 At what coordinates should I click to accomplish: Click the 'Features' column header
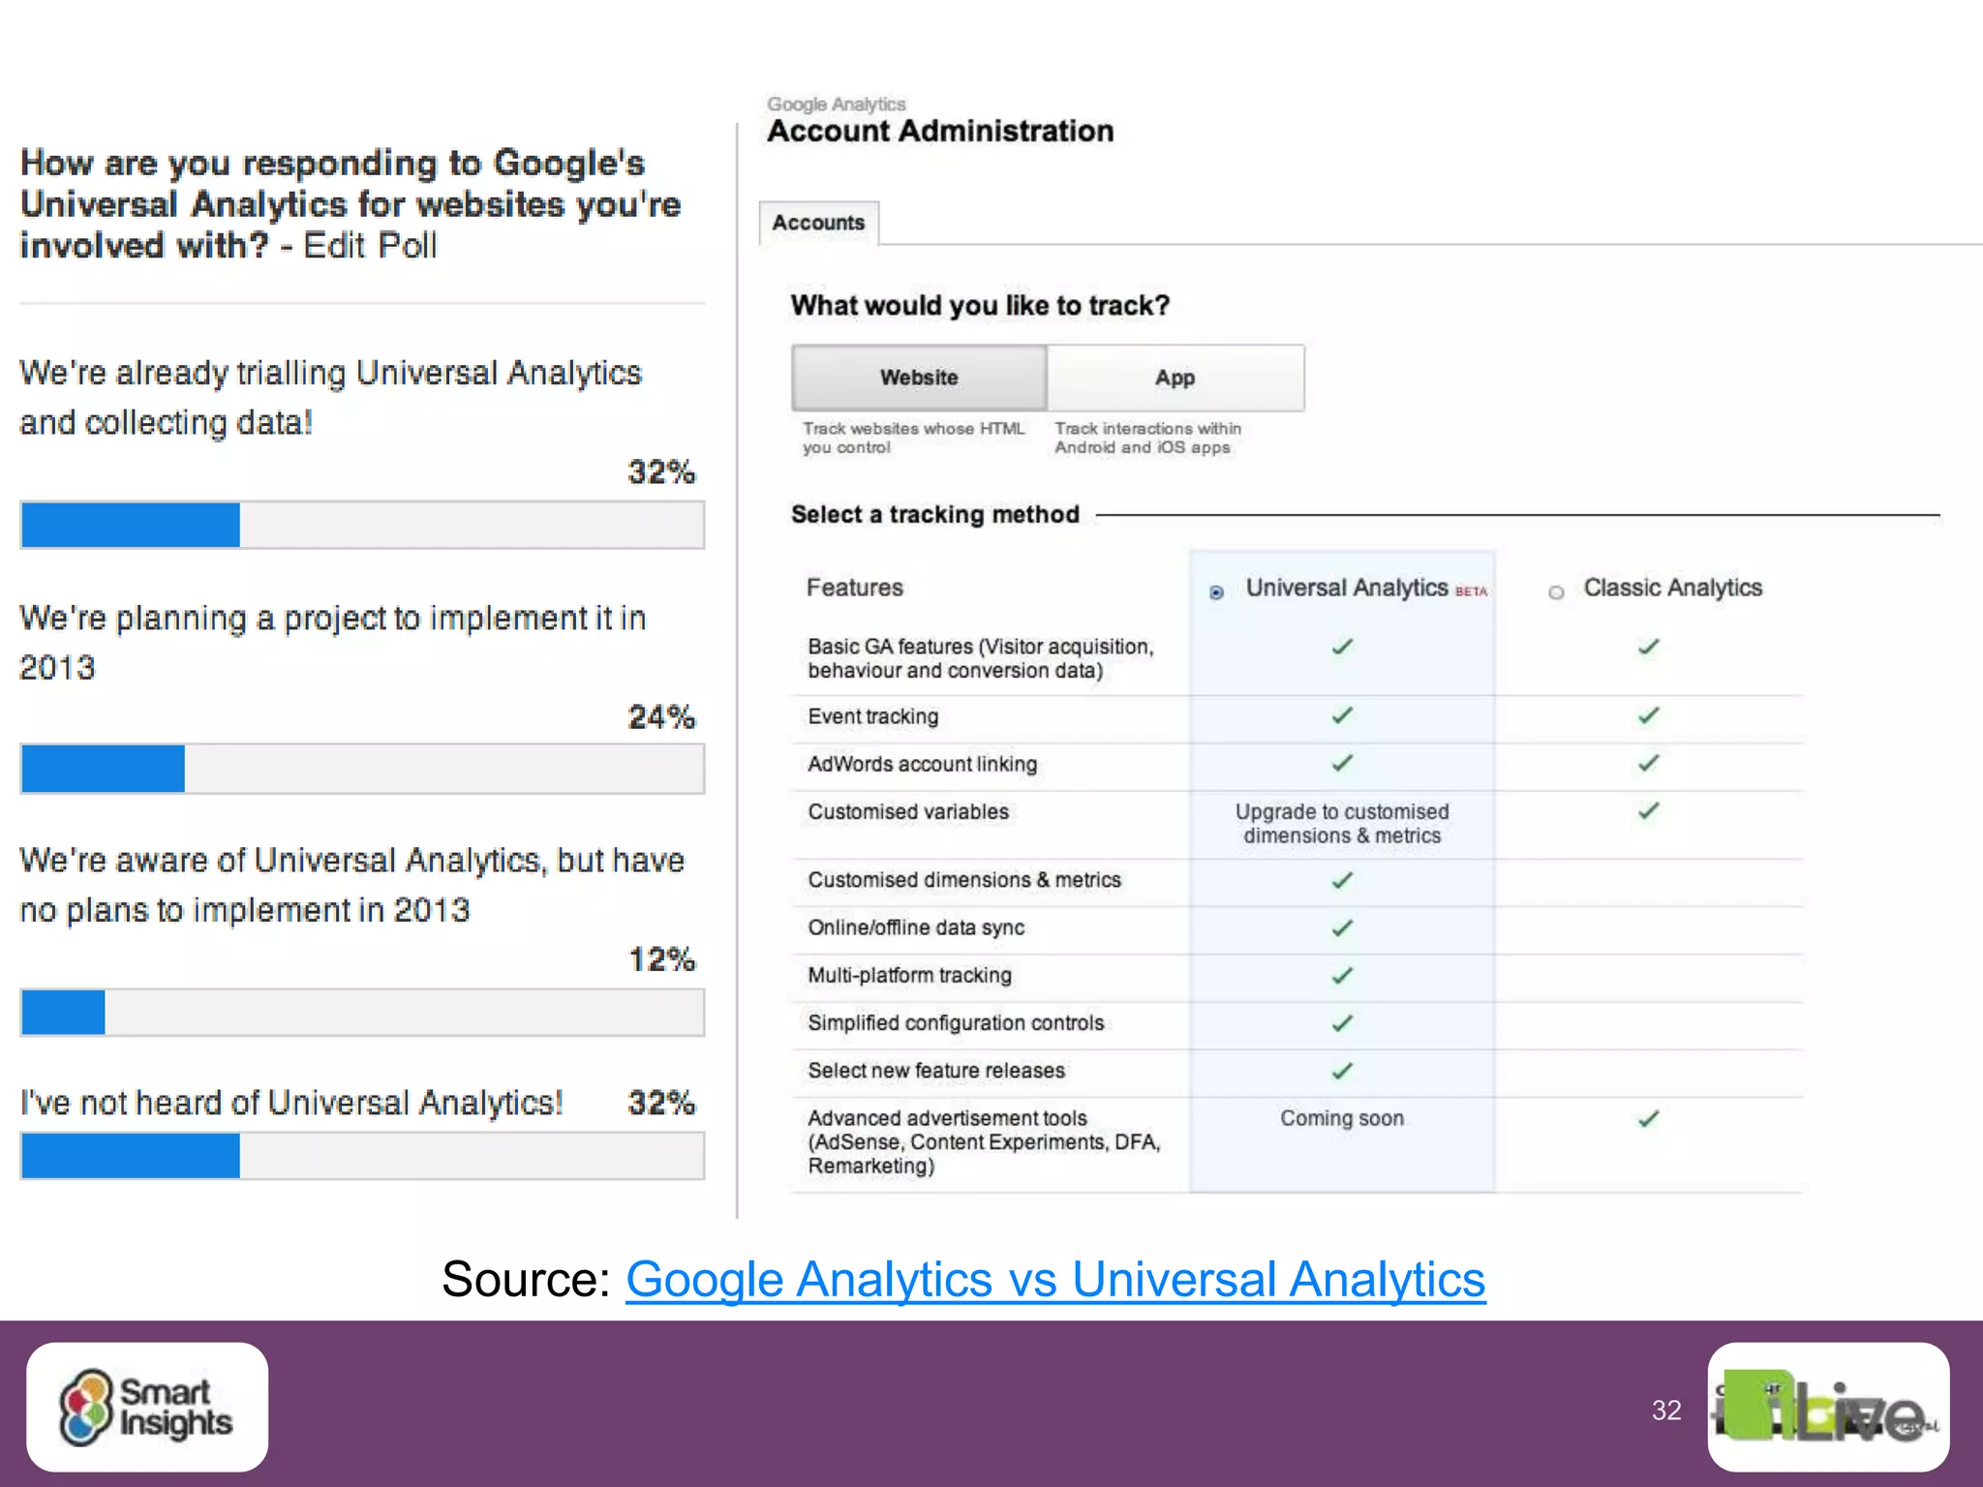click(855, 588)
